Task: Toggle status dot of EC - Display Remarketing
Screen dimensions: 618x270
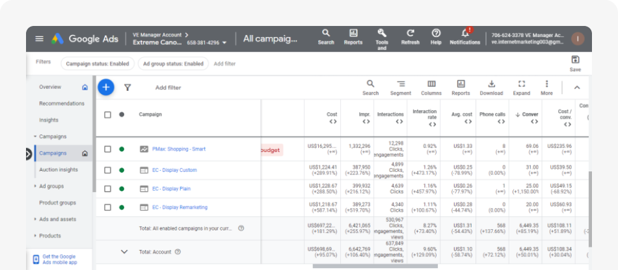Action: coord(122,208)
